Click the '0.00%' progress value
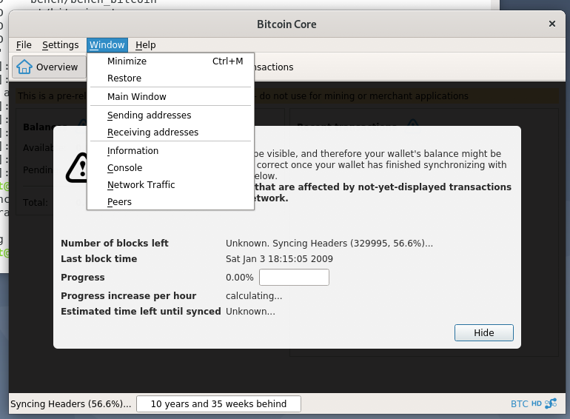 240,278
